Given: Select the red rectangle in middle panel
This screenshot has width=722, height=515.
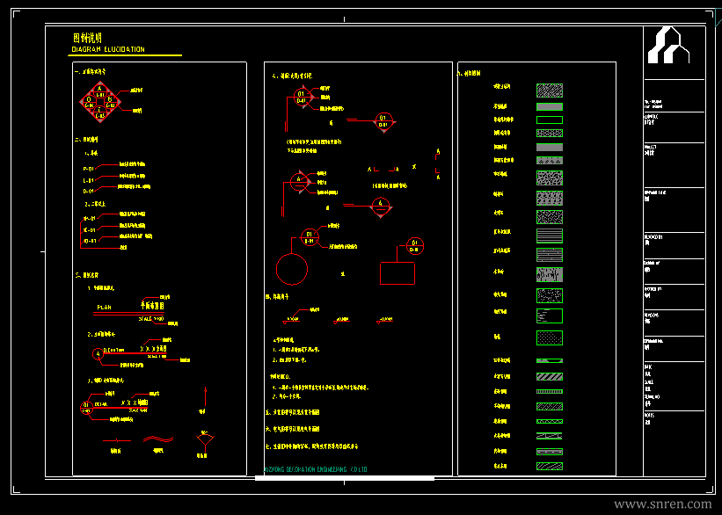Looking at the screenshot, I should [x=397, y=273].
